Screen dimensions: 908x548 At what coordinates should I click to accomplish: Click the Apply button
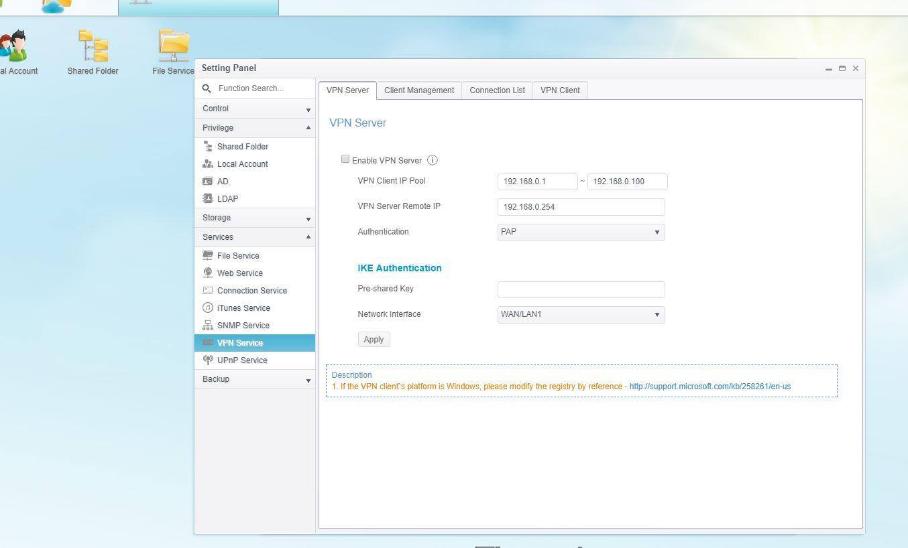[374, 340]
